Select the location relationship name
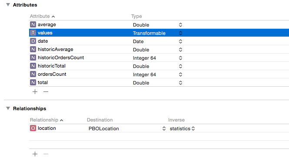Screen dimensions: 289x159 point(47,128)
